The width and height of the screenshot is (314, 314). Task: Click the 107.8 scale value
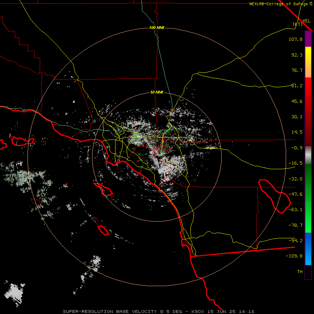[x=296, y=39]
